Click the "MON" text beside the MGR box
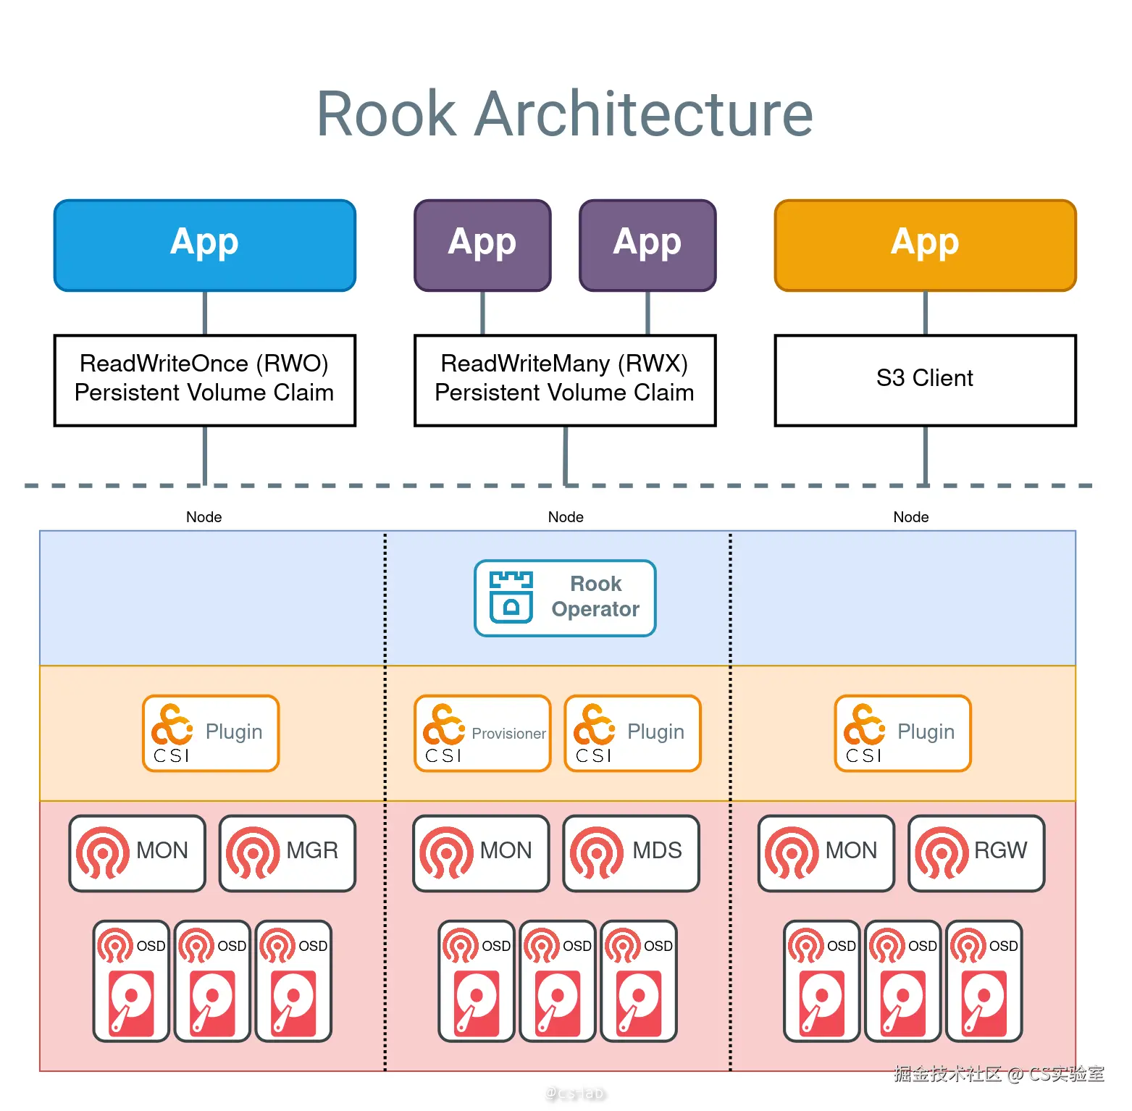 pyautogui.click(x=162, y=850)
